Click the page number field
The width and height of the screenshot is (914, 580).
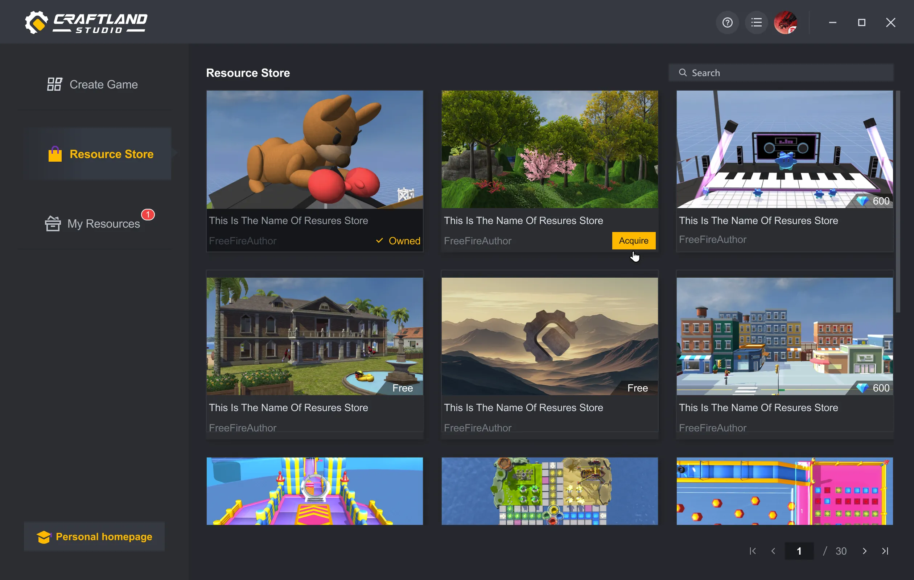coord(799,551)
